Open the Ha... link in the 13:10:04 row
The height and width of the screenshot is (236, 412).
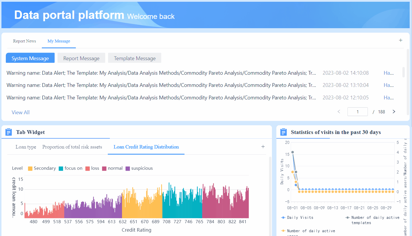(389, 85)
